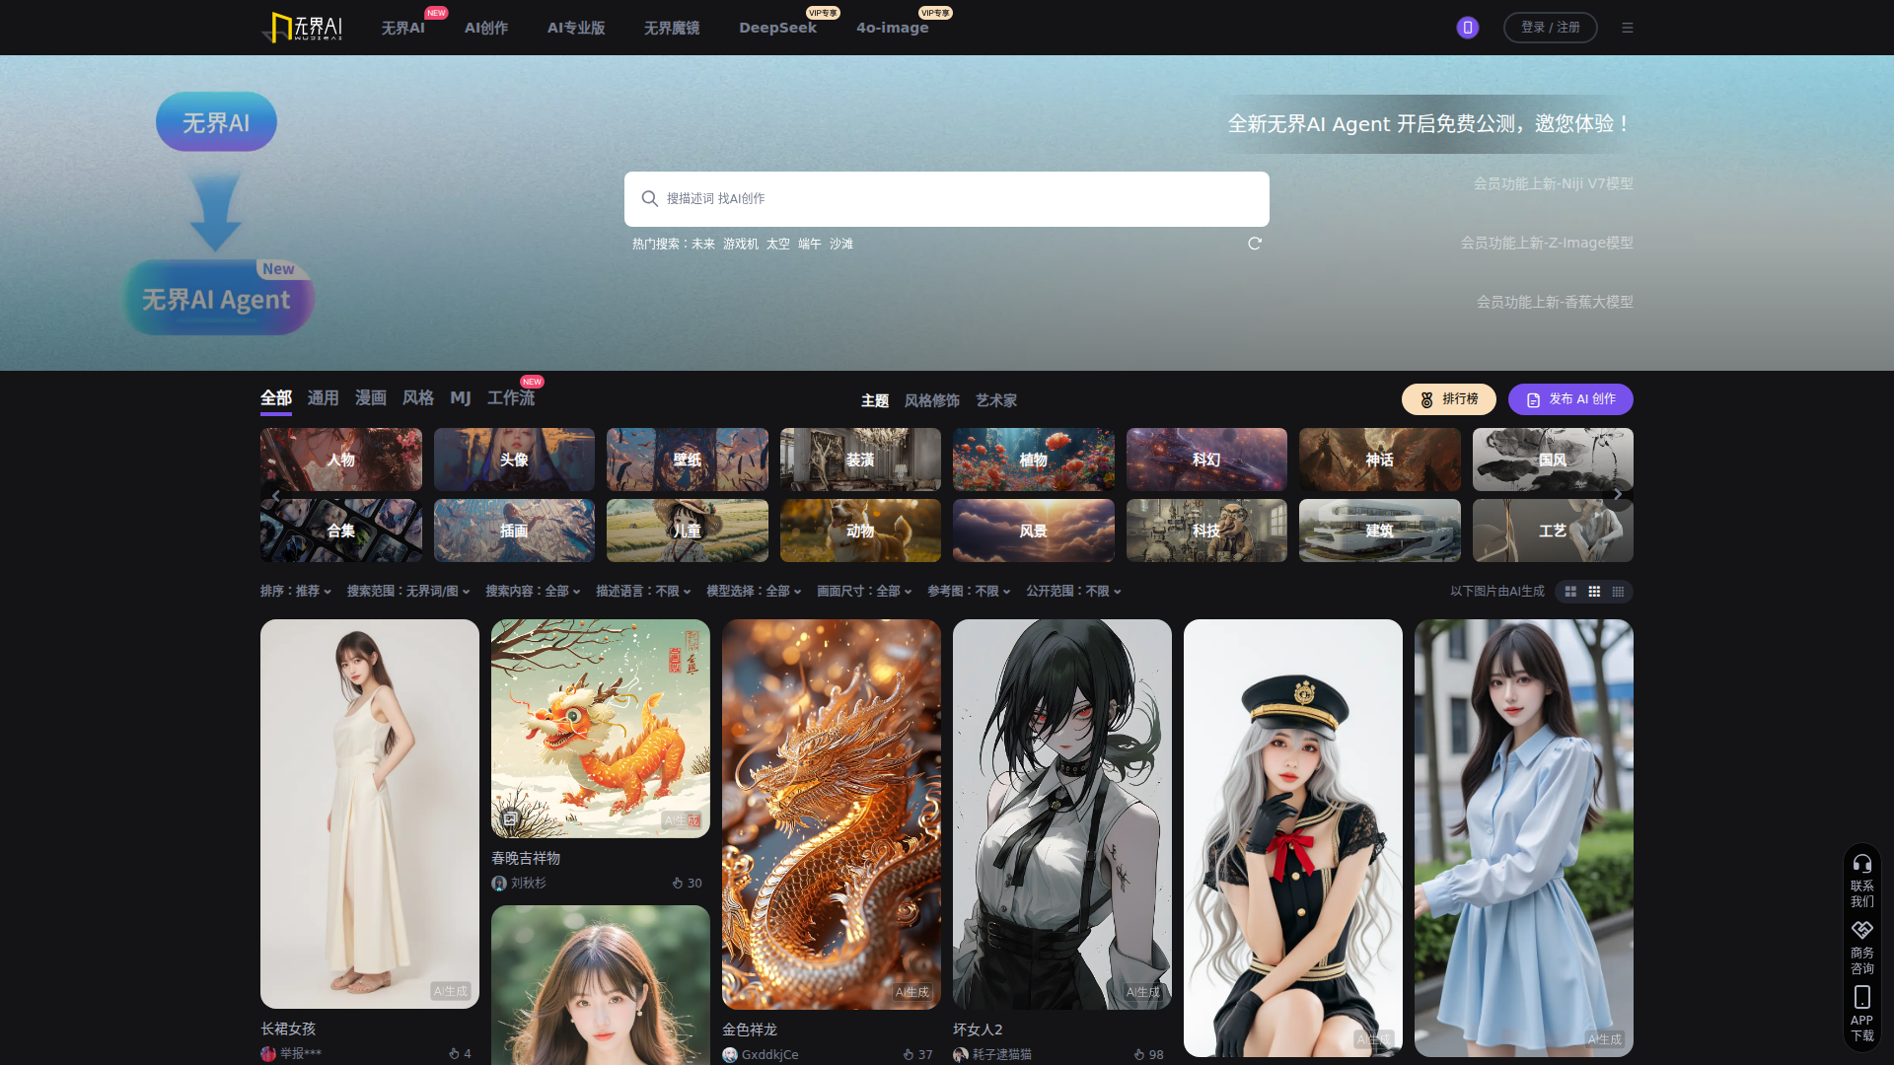Image resolution: width=1894 pixels, height=1065 pixels.
Task: Click the 商务咨询 handshake icon
Action: tap(1861, 931)
